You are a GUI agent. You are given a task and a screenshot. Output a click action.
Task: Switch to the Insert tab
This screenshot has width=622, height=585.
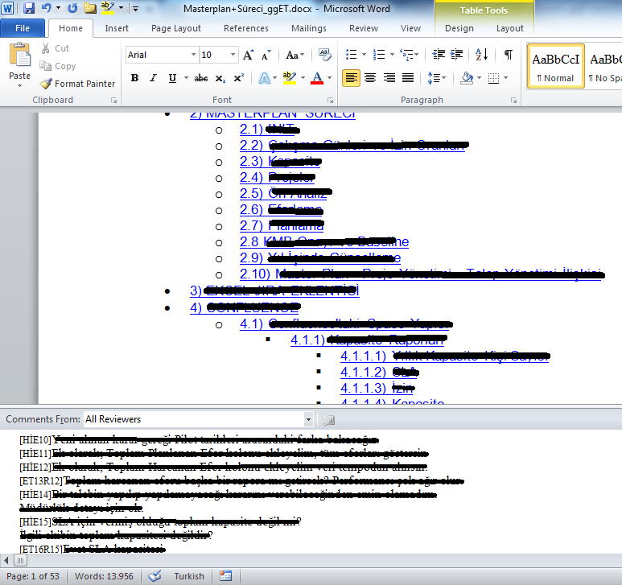[x=117, y=28]
